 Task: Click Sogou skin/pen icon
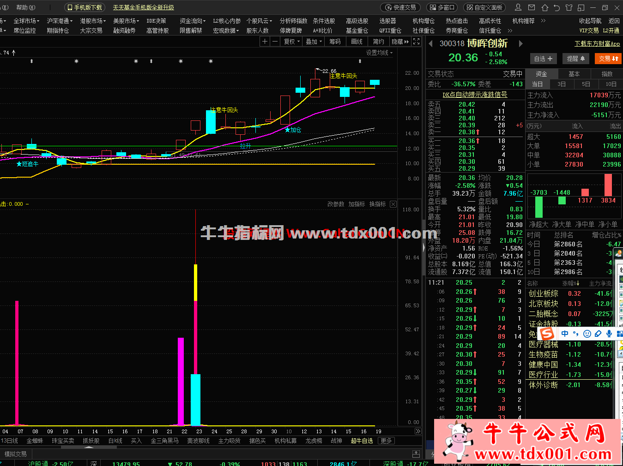598,334
